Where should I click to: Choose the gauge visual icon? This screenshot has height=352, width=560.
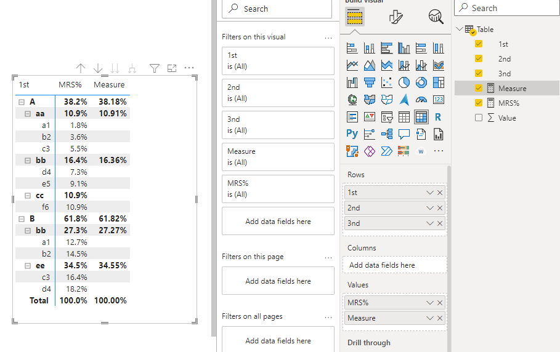point(421,100)
